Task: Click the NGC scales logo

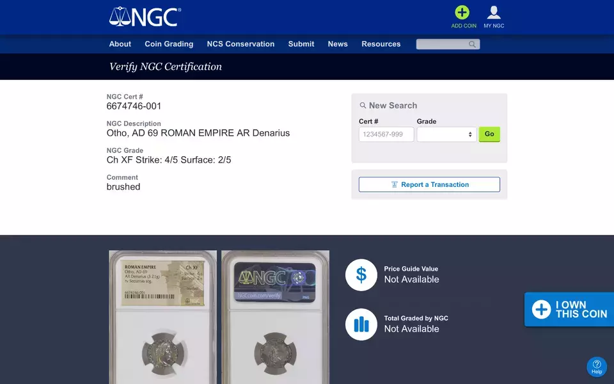Action: [x=145, y=17]
